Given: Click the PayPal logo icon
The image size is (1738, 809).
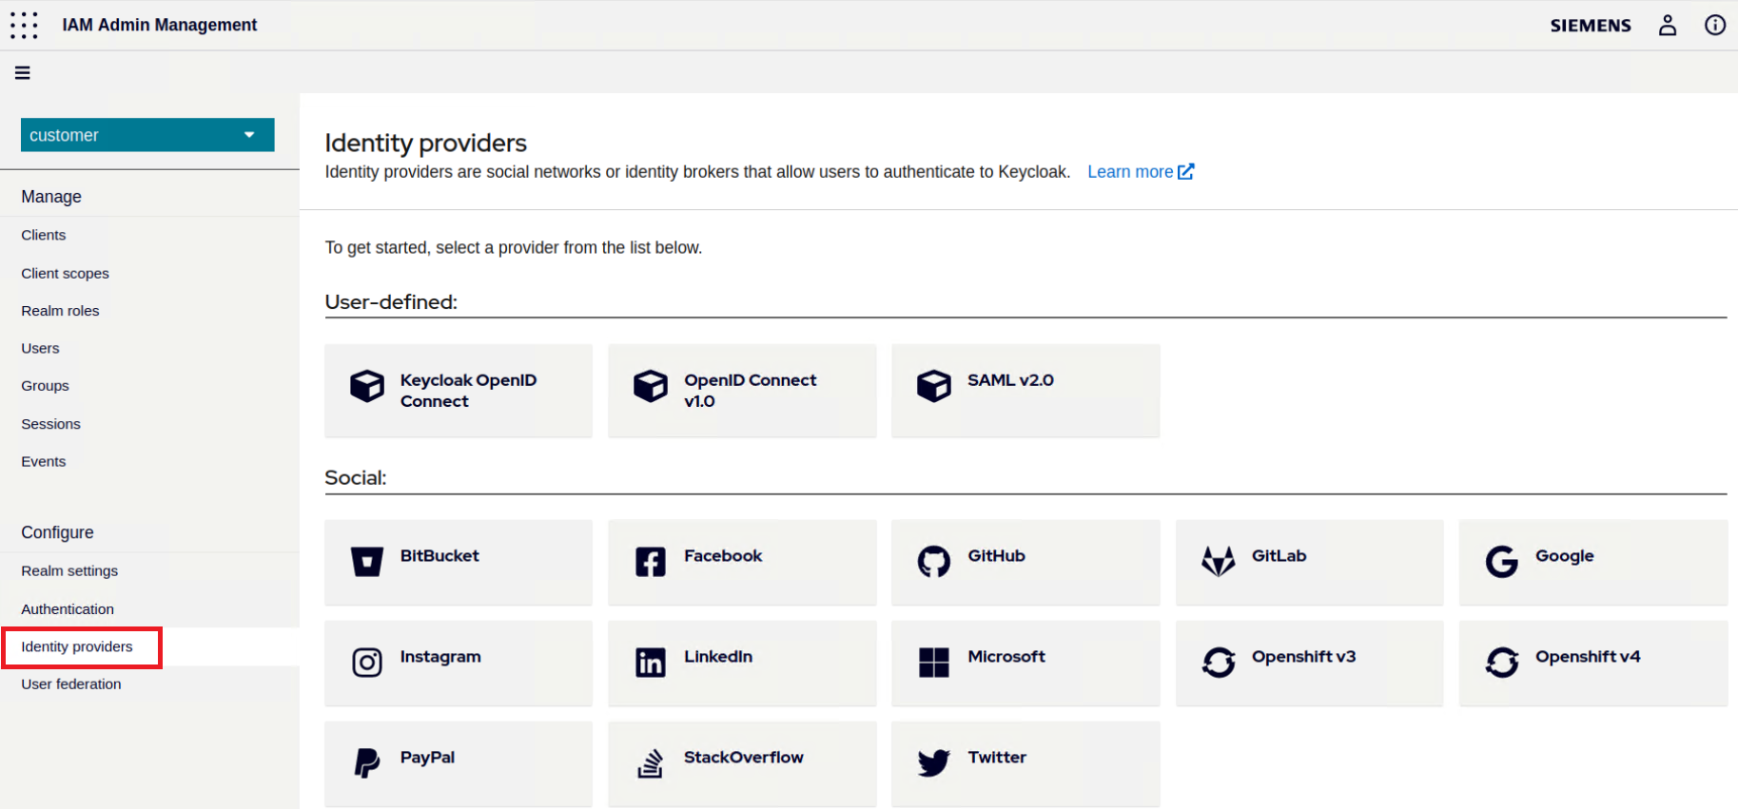Looking at the screenshot, I should (x=367, y=763).
